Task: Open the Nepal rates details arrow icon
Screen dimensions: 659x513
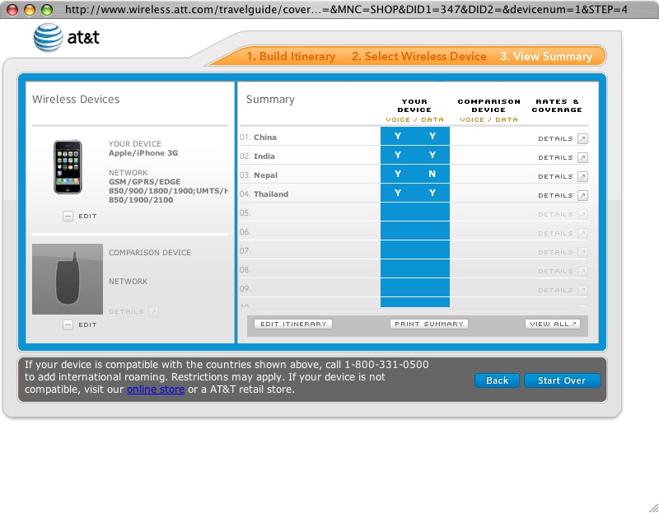Action: click(582, 176)
